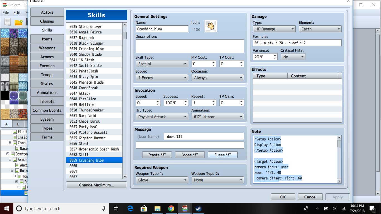
Task: Open Weapon Type 1 Glove dropdown
Action: 162,180
